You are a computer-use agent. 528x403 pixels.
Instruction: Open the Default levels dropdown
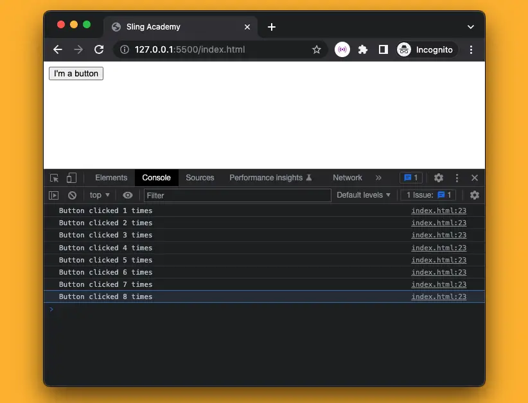(364, 195)
